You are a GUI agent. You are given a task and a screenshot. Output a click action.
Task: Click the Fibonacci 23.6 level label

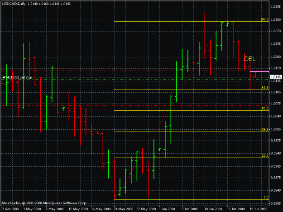point(265,156)
